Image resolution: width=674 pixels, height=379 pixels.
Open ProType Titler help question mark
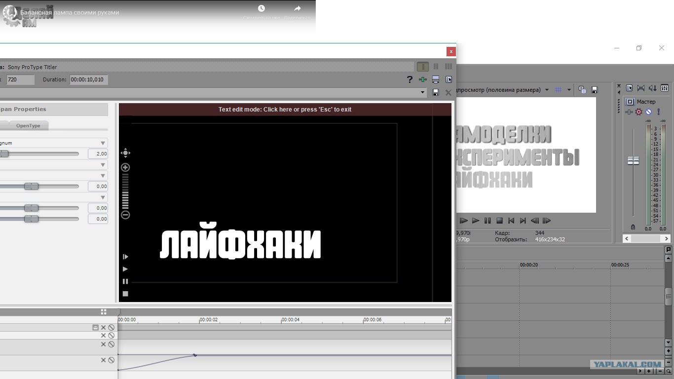click(x=410, y=79)
